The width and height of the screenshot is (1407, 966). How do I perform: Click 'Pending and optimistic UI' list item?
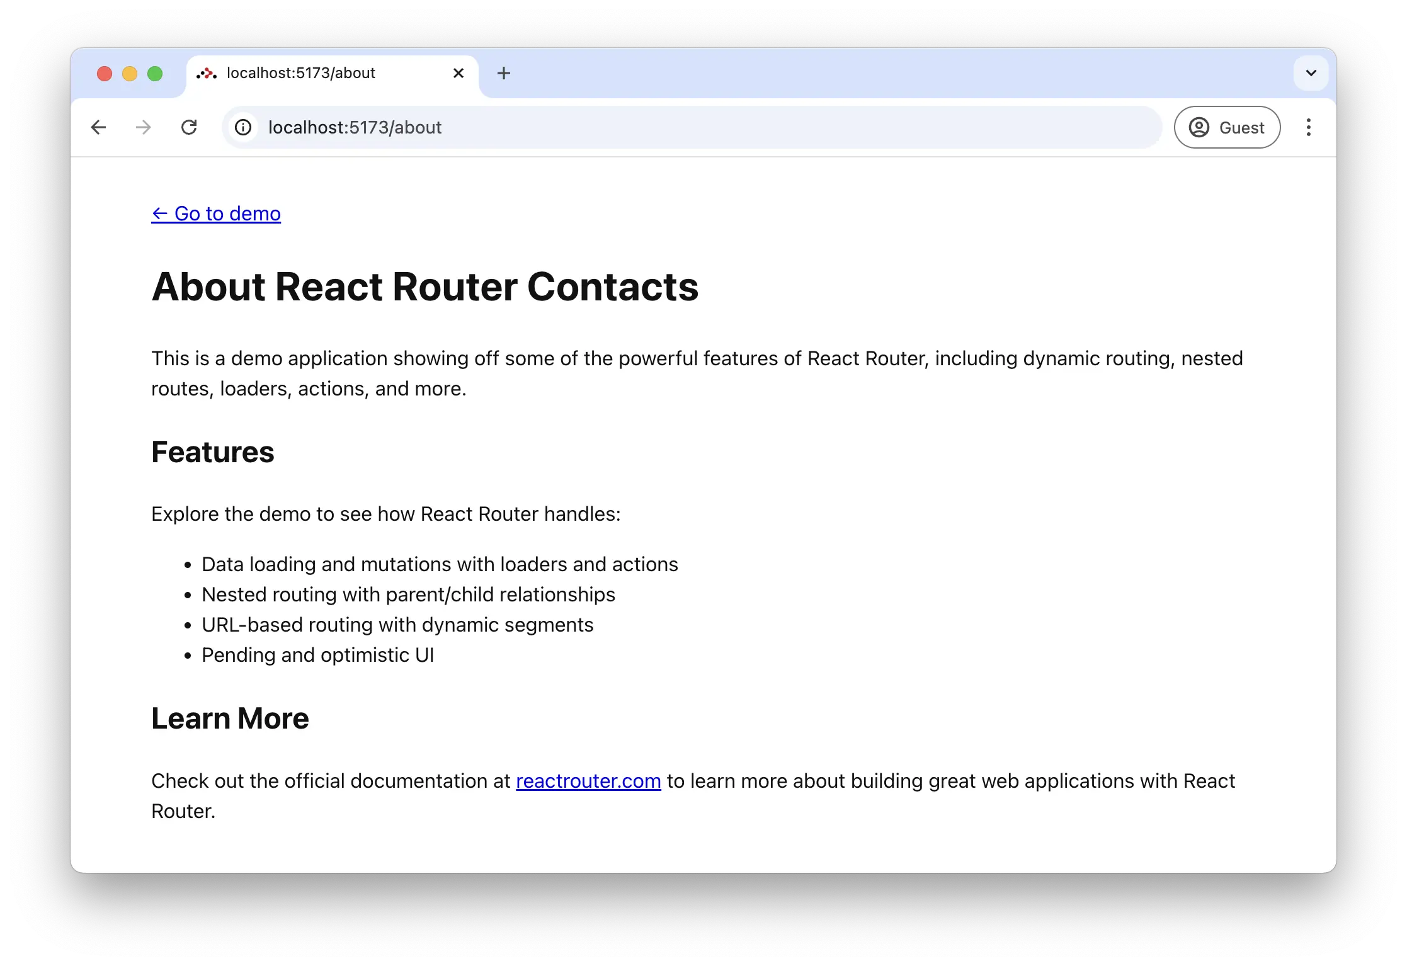coord(317,655)
